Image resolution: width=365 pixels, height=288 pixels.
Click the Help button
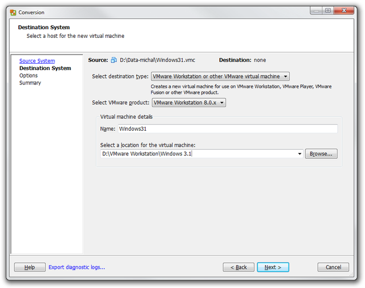click(x=30, y=267)
